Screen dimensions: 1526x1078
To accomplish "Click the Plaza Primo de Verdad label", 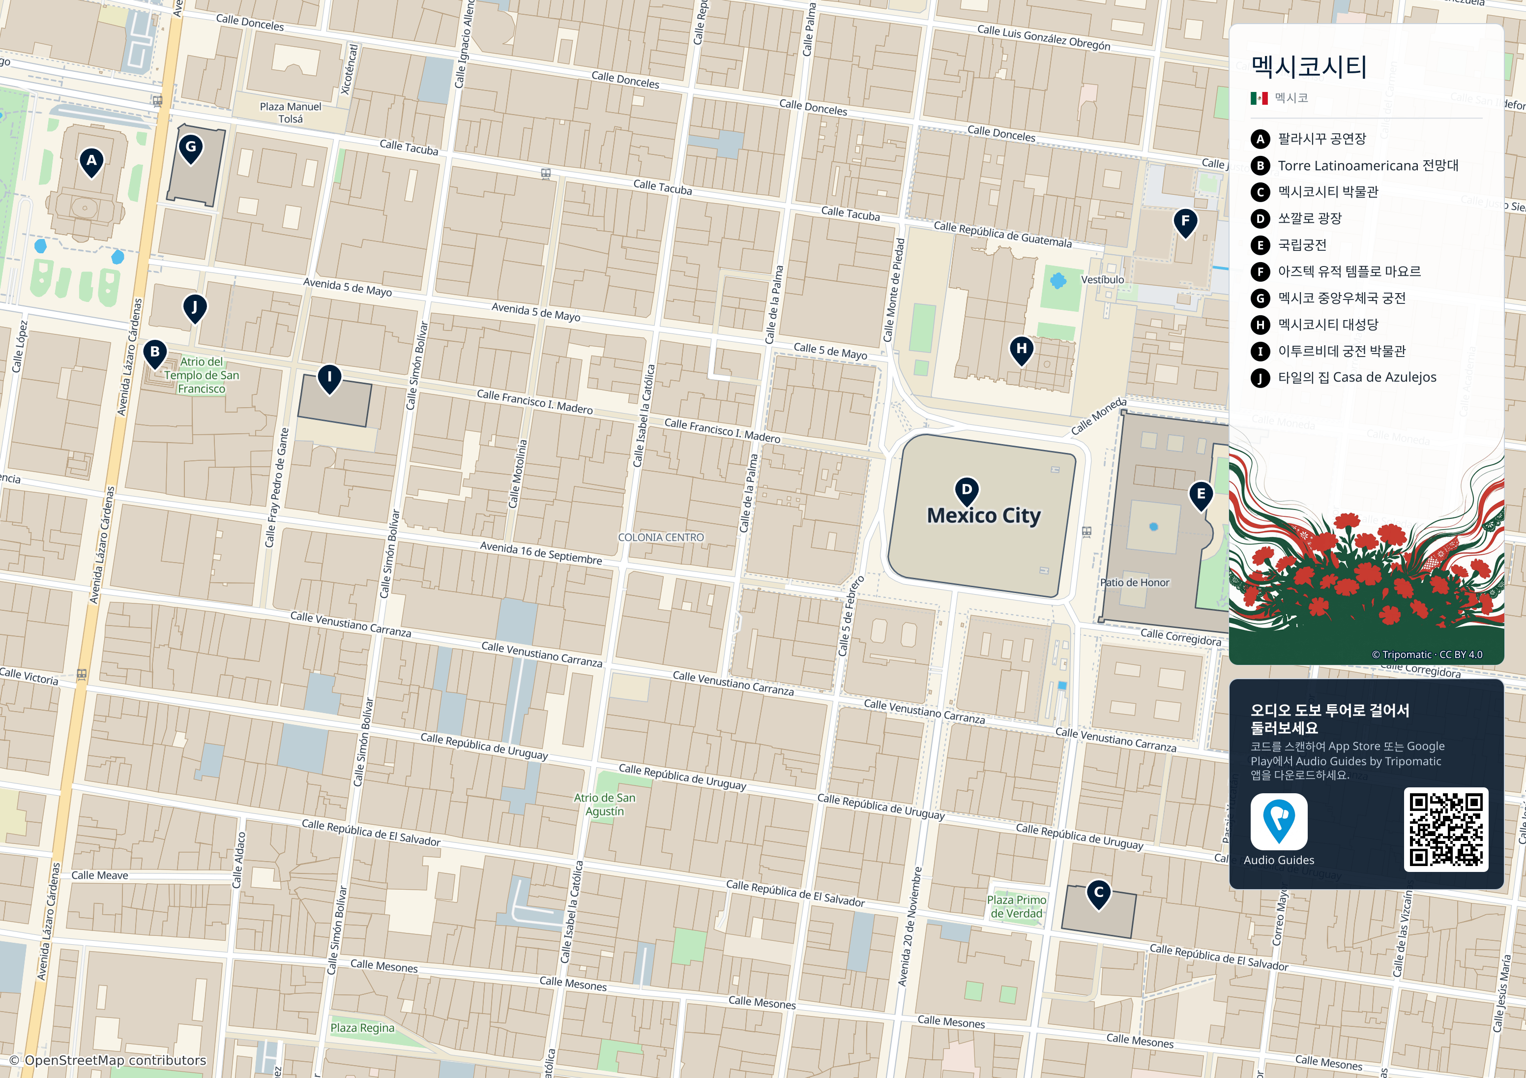I will tap(1016, 907).
